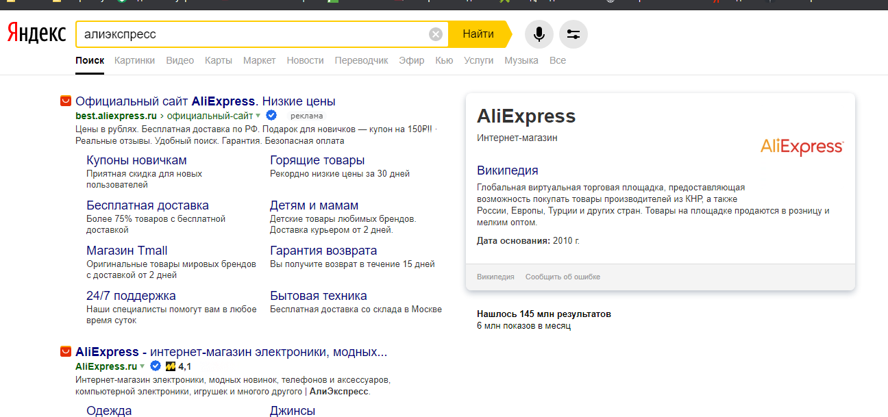Open the Музыка tab
This screenshot has width=888, height=417.
point(521,60)
